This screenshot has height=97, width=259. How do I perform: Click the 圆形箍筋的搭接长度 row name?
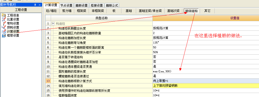pyautogui.click(x=72, y=71)
